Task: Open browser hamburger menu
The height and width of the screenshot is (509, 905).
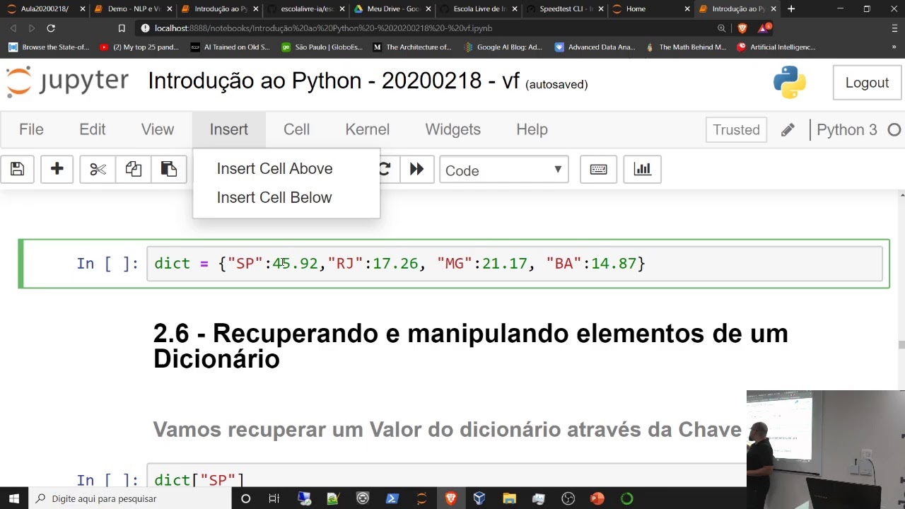Action: [x=894, y=28]
